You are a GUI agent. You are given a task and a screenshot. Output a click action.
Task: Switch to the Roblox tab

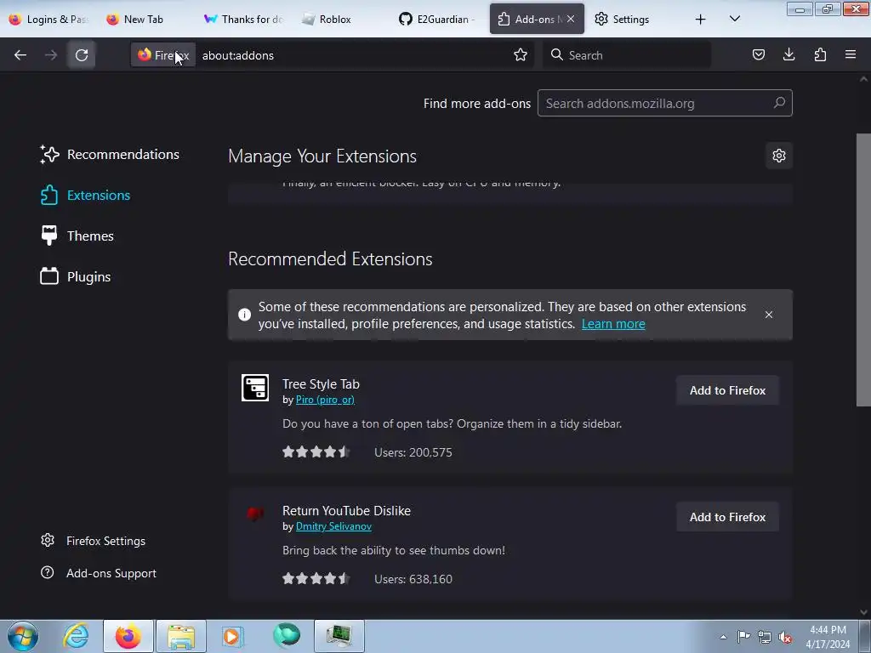[342, 19]
